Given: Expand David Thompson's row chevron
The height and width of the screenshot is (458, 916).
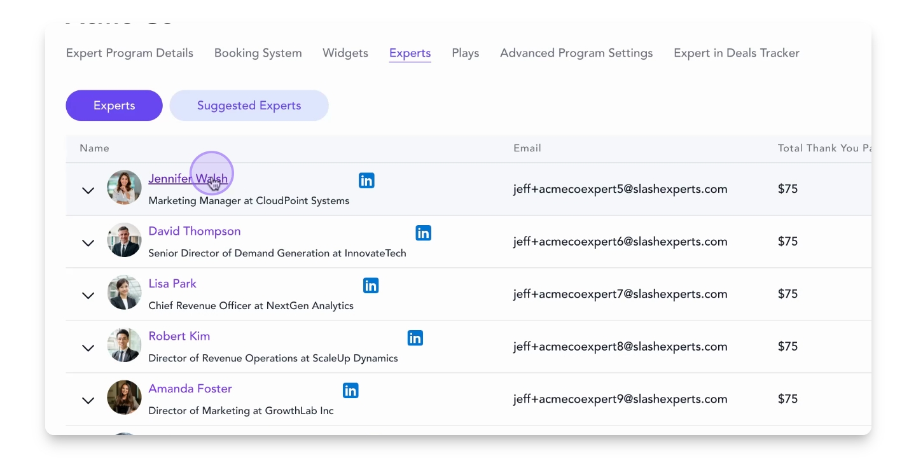Looking at the screenshot, I should click(88, 243).
